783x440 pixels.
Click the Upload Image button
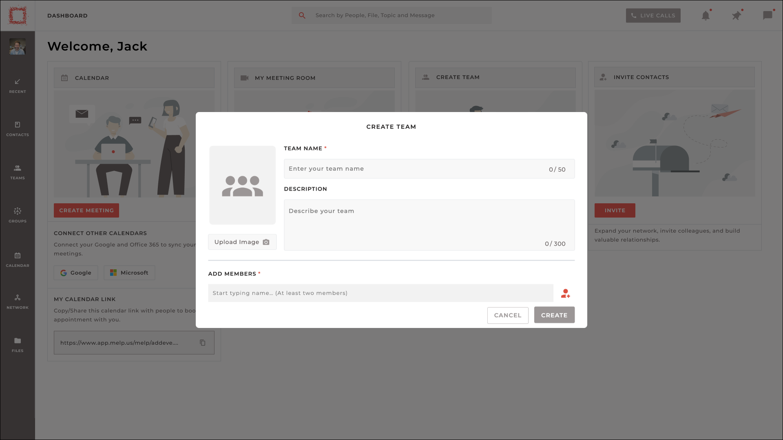(242, 242)
